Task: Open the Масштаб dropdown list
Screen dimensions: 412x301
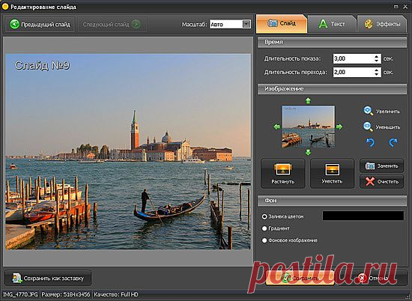Action: 246,24
